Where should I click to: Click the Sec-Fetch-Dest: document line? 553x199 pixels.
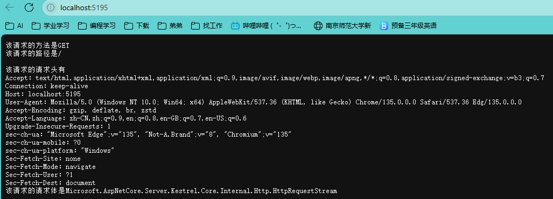(x=51, y=183)
